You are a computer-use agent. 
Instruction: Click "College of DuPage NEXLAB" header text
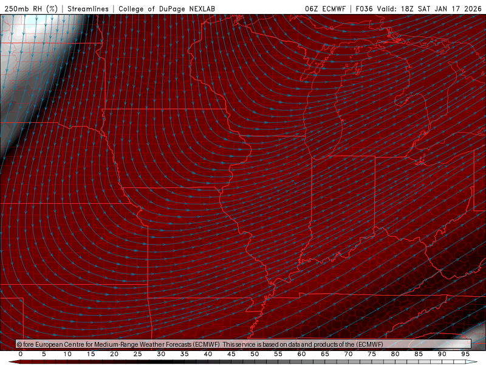pos(166,9)
